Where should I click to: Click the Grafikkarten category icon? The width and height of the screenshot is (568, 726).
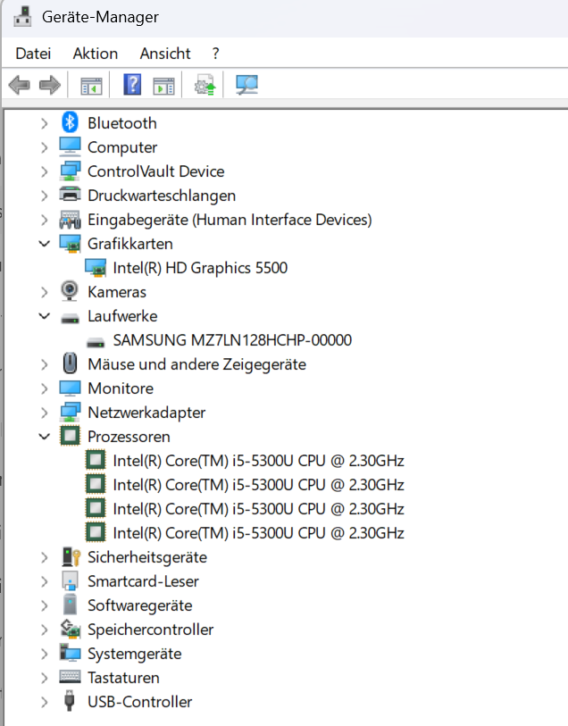point(70,244)
